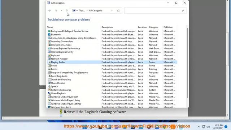Click 'Find and fix problems with printing' description
Image resolution: width=231 pixels, height=130 pixels.
click(119, 69)
